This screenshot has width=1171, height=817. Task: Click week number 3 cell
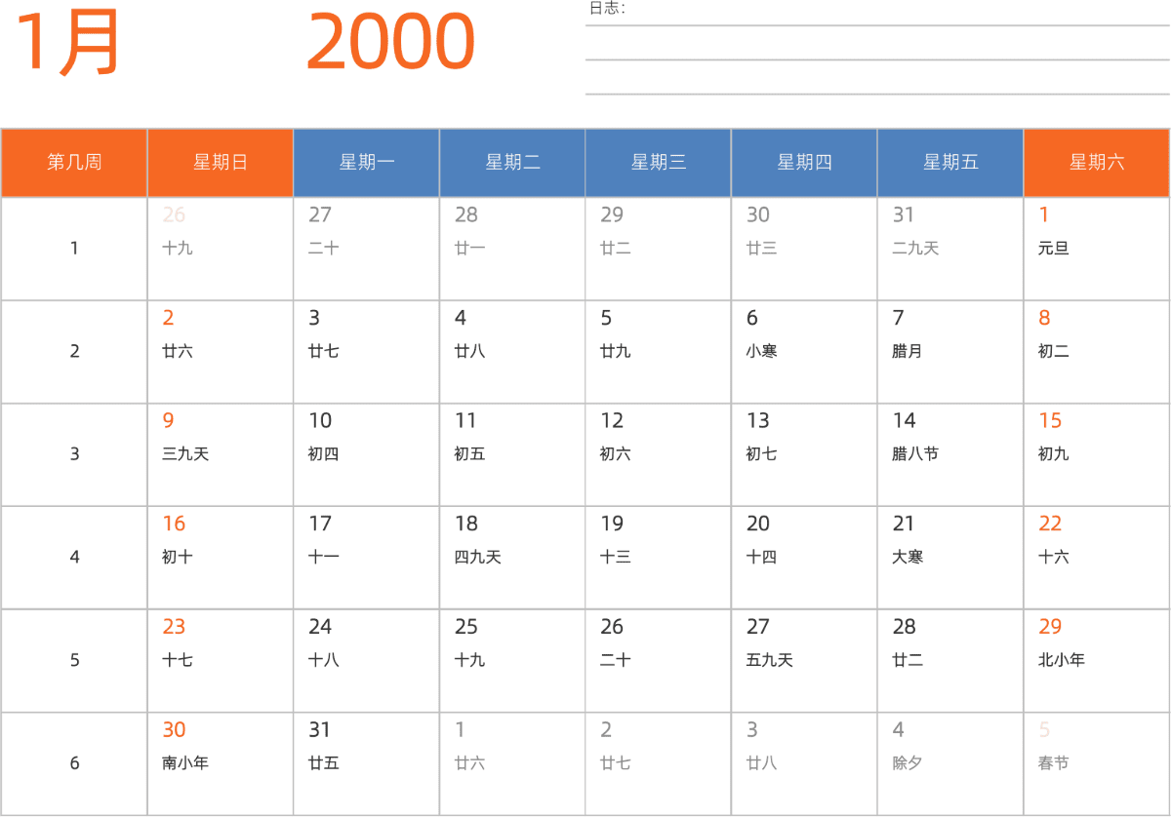[74, 454]
